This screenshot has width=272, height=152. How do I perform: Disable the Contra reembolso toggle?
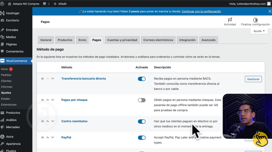(142, 122)
